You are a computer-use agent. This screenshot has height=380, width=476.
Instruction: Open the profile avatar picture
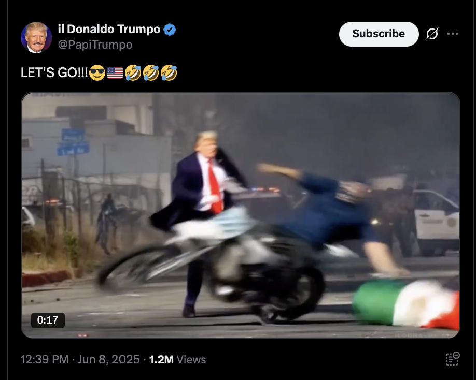pos(36,37)
